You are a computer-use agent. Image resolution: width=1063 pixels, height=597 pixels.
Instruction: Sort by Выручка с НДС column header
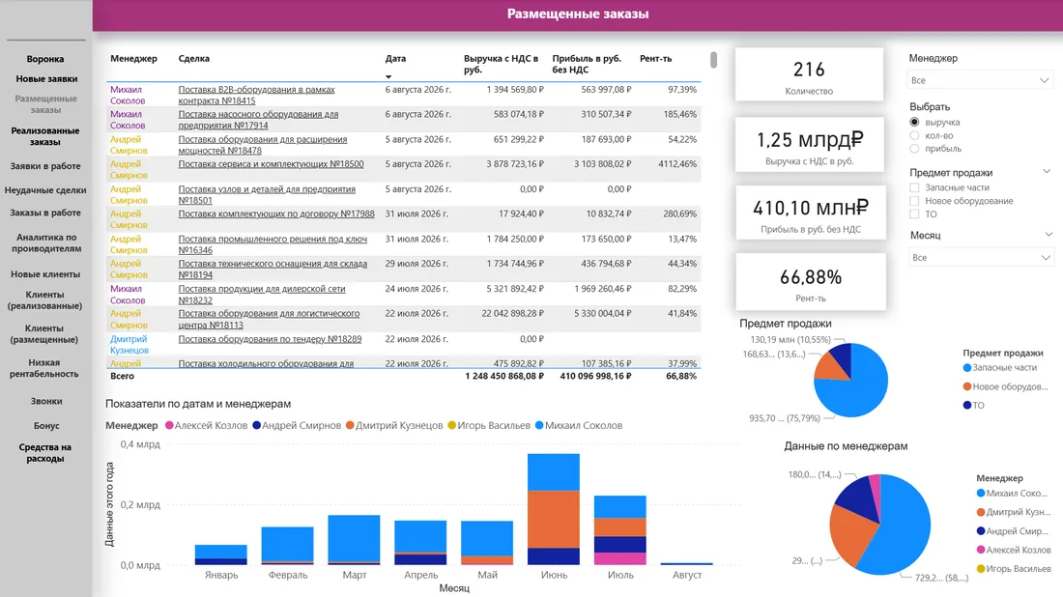click(501, 64)
